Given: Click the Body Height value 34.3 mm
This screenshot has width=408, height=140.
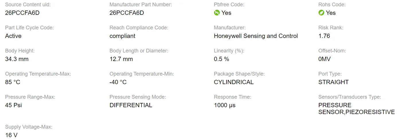Looking at the screenshot, I should click(x=17, y=59).
